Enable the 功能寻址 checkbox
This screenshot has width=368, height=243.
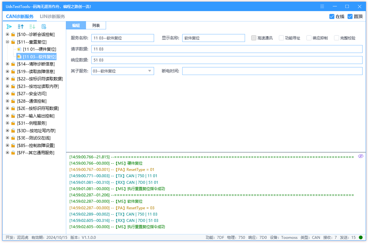click(281, 38)
